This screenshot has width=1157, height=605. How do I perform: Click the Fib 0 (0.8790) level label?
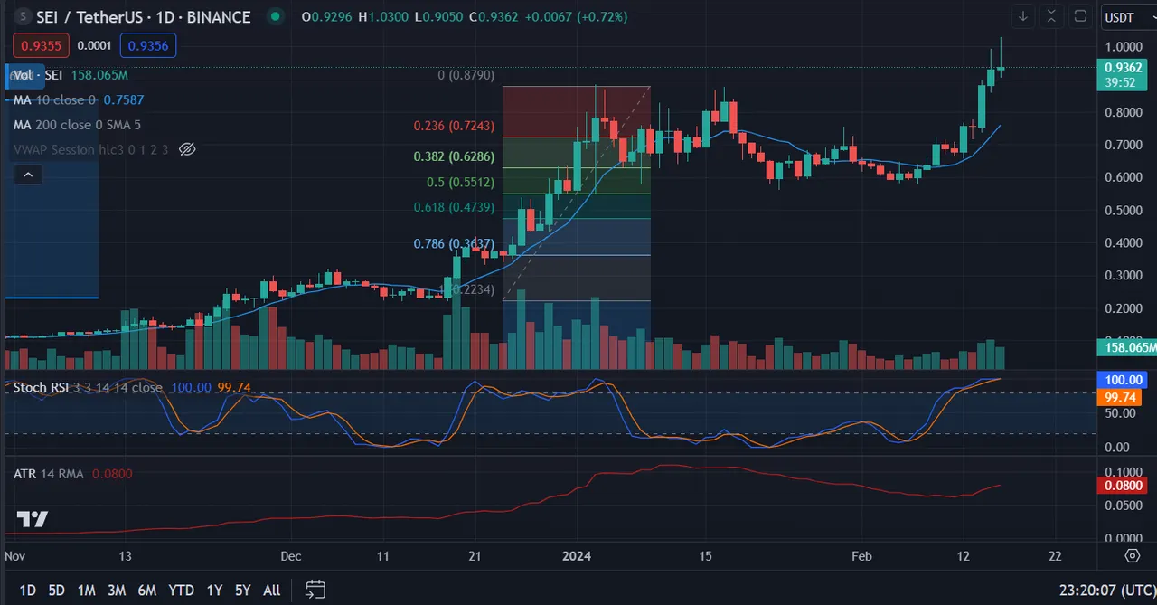466,75
